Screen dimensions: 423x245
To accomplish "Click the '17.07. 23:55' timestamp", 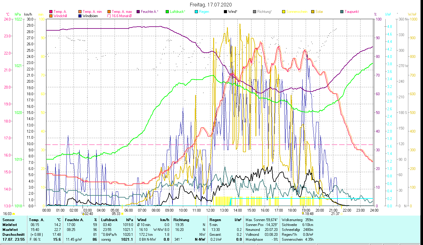I will tap(14, 239).
